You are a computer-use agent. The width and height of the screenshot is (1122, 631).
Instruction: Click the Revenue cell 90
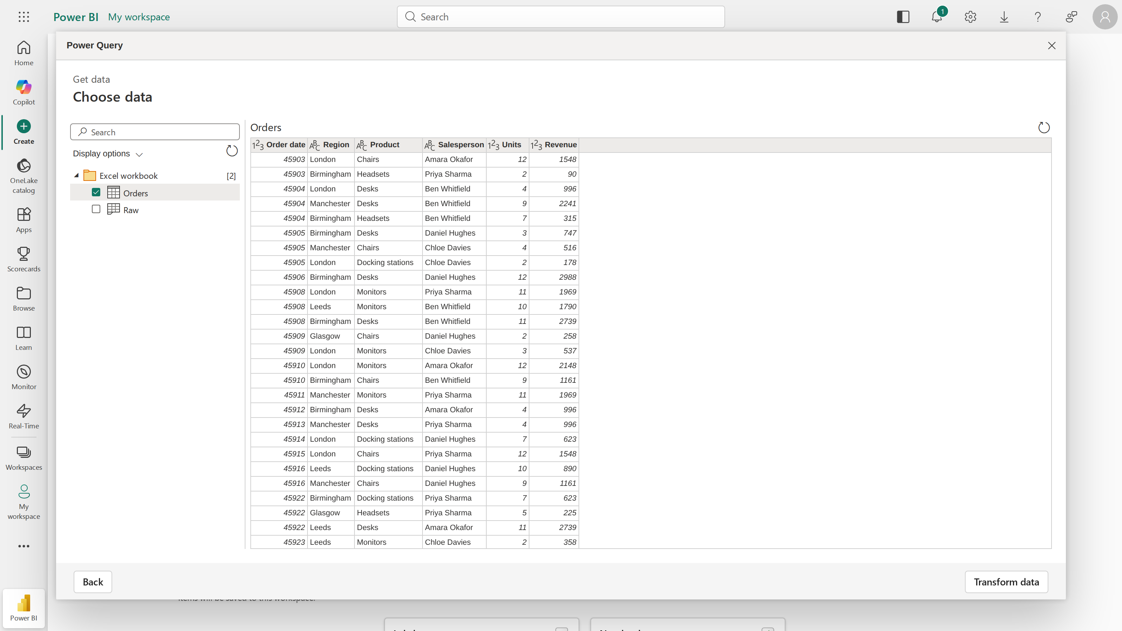554,174
